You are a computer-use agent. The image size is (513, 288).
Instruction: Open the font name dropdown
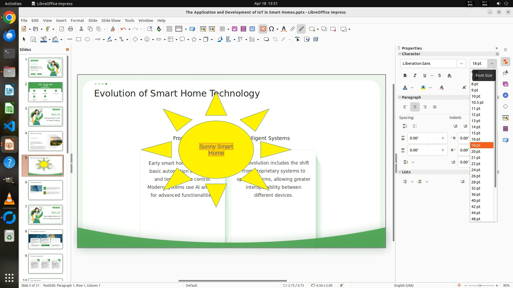point(461,63)
